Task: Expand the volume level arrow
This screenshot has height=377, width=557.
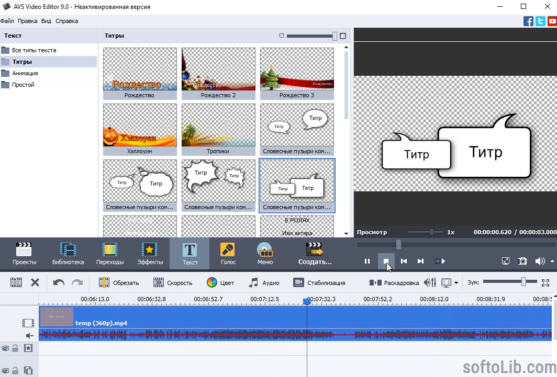Action: 552,261
